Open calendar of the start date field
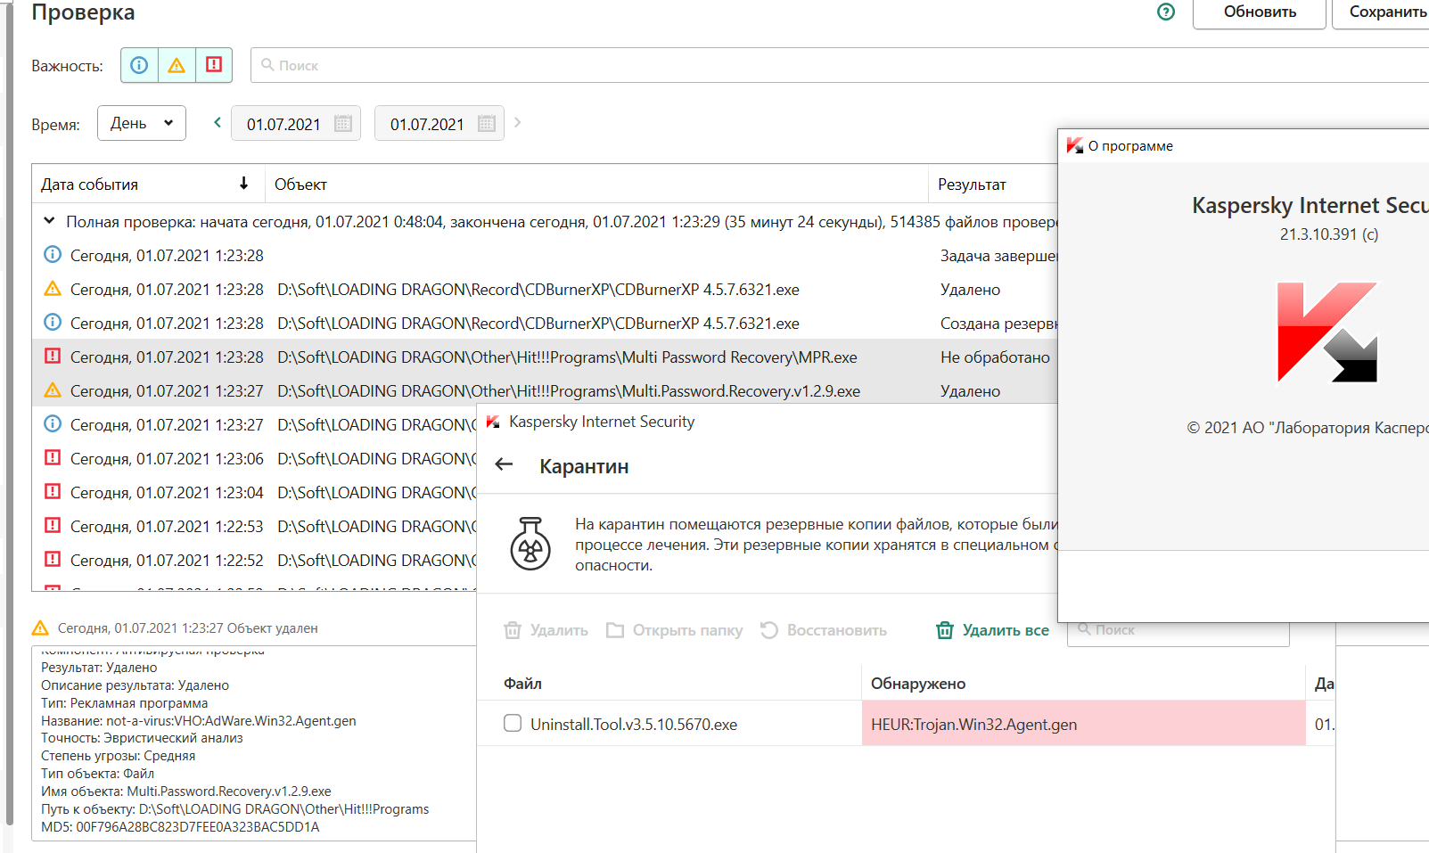The image size is (1429, 853). click(x=343, y=124)
